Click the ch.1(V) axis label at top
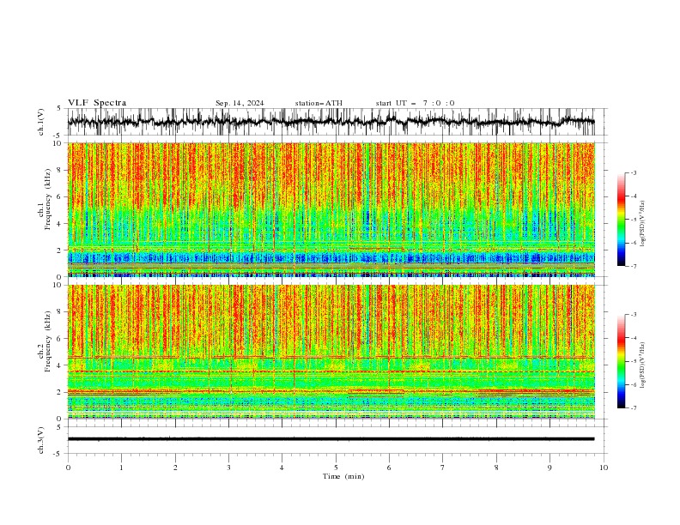The width and height of the screenshot is (680, 525). pyautogui.click(x=41, y=122)
